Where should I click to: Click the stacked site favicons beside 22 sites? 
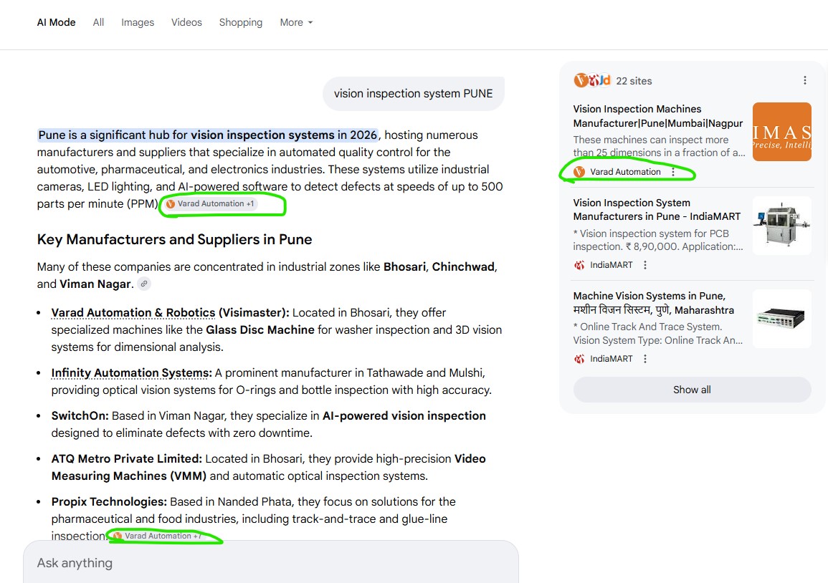591,81
